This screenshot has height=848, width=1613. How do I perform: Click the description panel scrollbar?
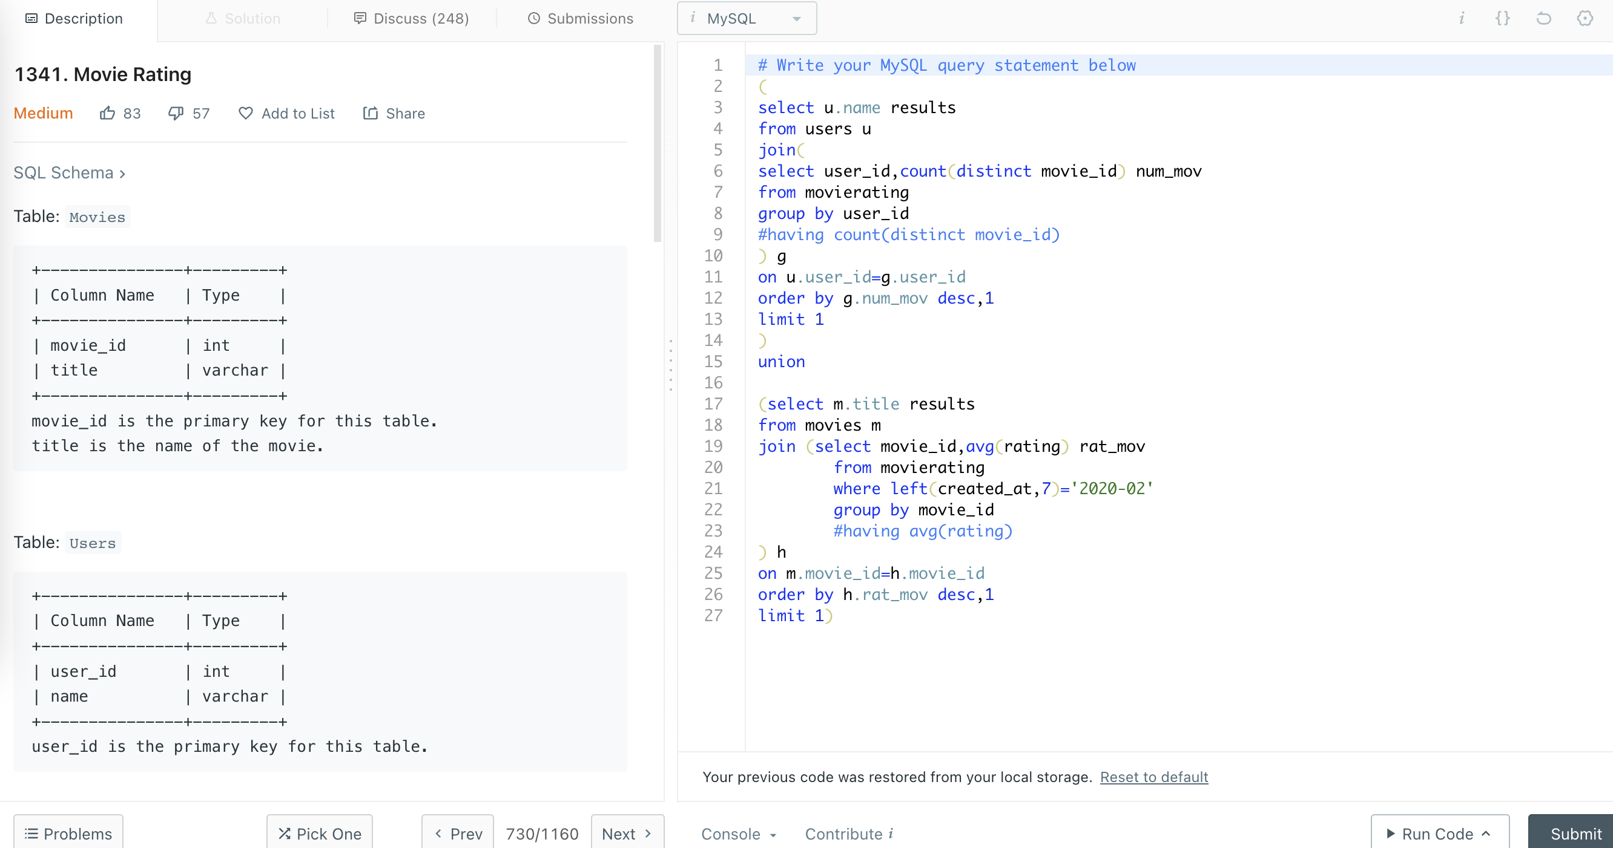click(657, 144)
